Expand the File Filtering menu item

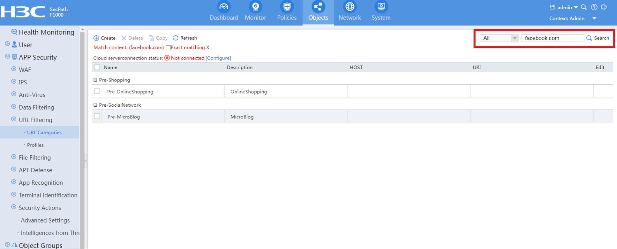coord(14,157)
